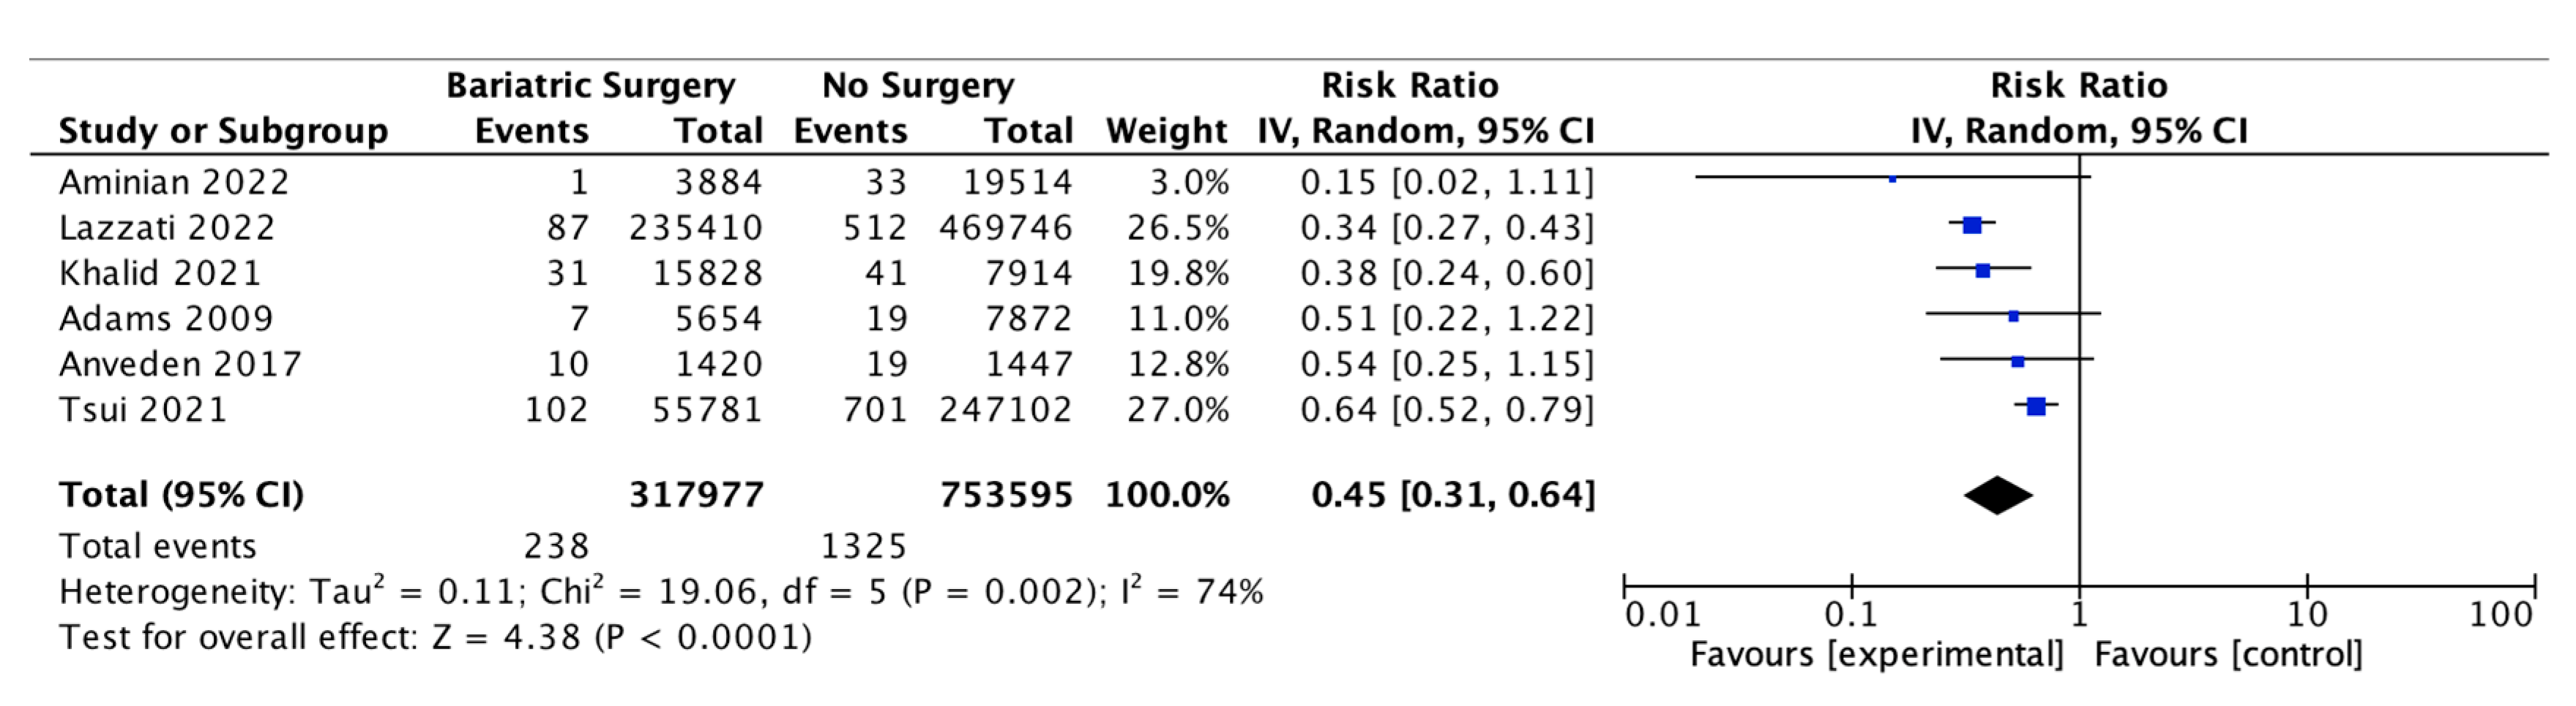Select the Tsui 2021 study label
Viewport: 2576px width, 706px height.
click(x=143, y=409)
